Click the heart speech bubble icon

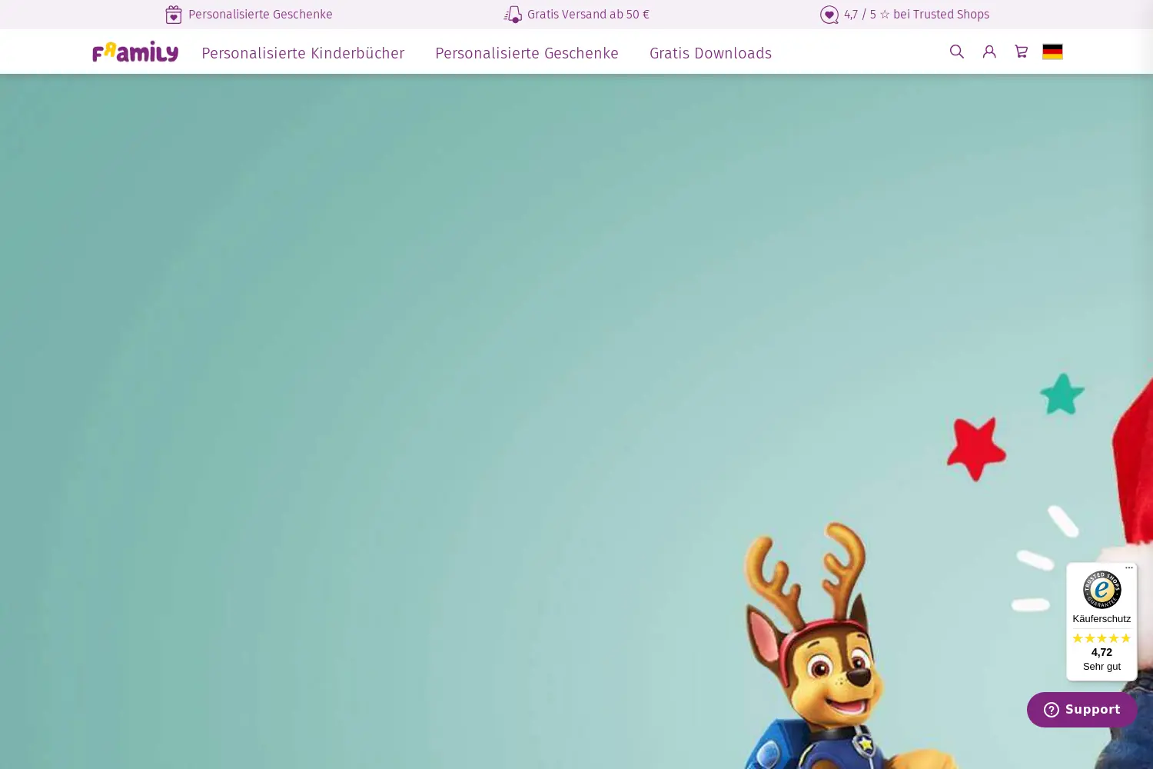[829, 15]
